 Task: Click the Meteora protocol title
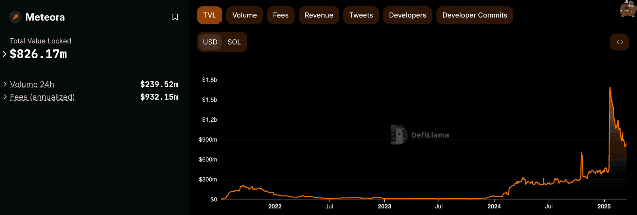point(45,17)
